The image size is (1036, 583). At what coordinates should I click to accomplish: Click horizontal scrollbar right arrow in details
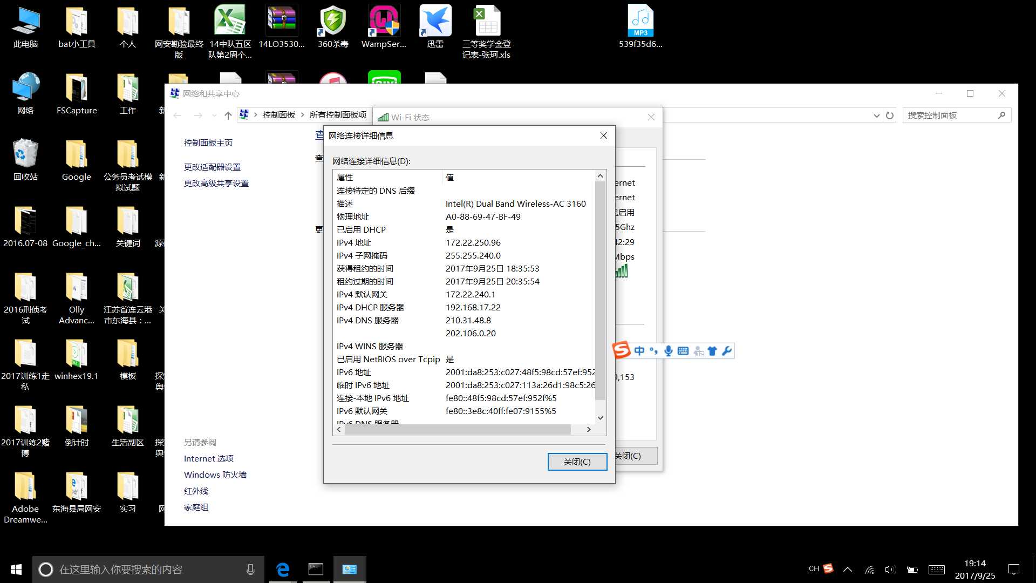[589, 430]
